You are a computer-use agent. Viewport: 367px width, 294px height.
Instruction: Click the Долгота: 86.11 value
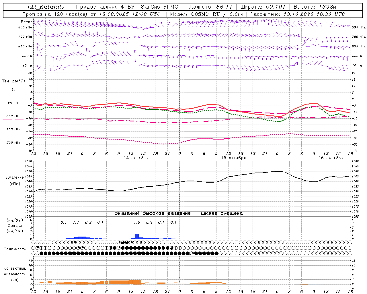pyautogui.click(x=210, y=7)
